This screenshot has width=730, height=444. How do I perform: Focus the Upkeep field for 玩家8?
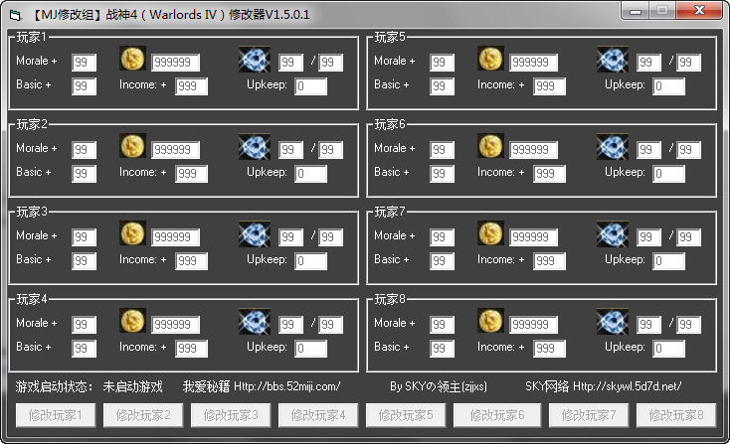[x=668, y=349]
